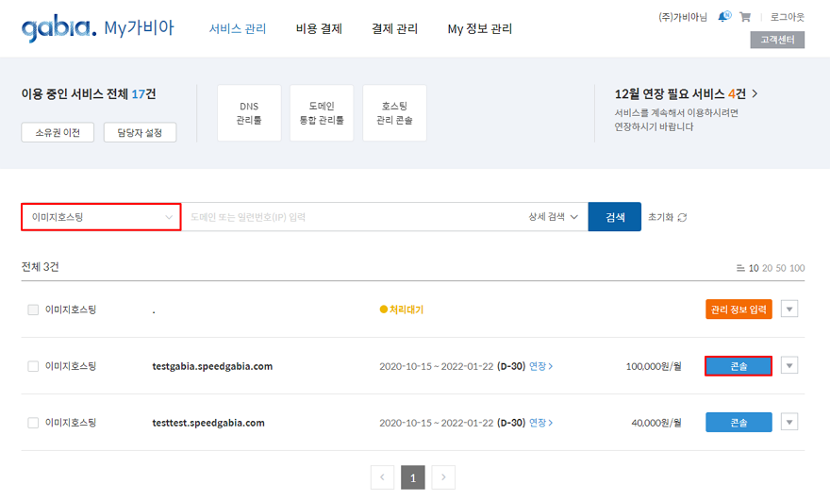This screenshot has width=830, height=502.
Task: Open the 호스팅 관리 콘솔 card
Action: [394, 113]
